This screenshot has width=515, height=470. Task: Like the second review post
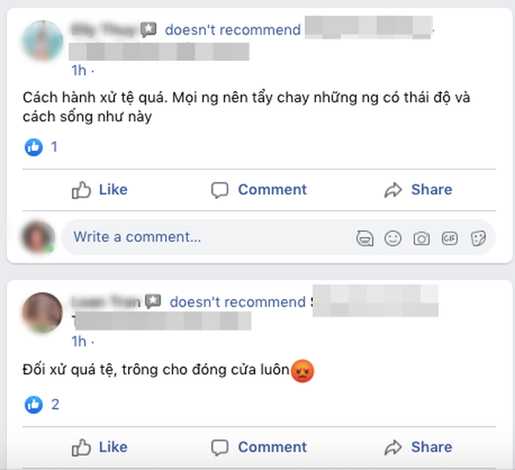point(100,447)
